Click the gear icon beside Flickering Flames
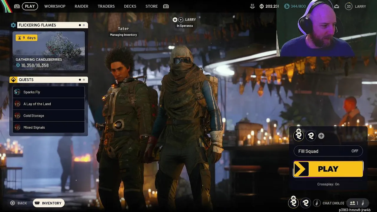This screenshot has height=212, width=377. [13, 25]
